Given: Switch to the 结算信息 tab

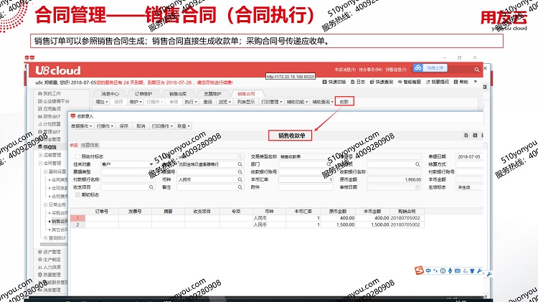Looking at the screenshot, I should (90, 144).
